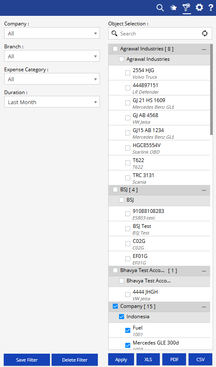The image size is (216, 367).
Task: Check the 2554 HJG Volvo Truck box
Action: point(128,73)
